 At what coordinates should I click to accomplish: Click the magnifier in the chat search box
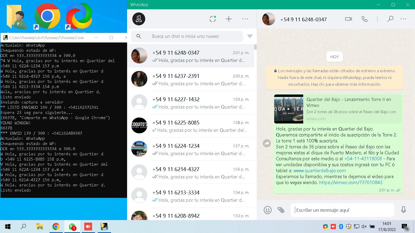(139, 36)
